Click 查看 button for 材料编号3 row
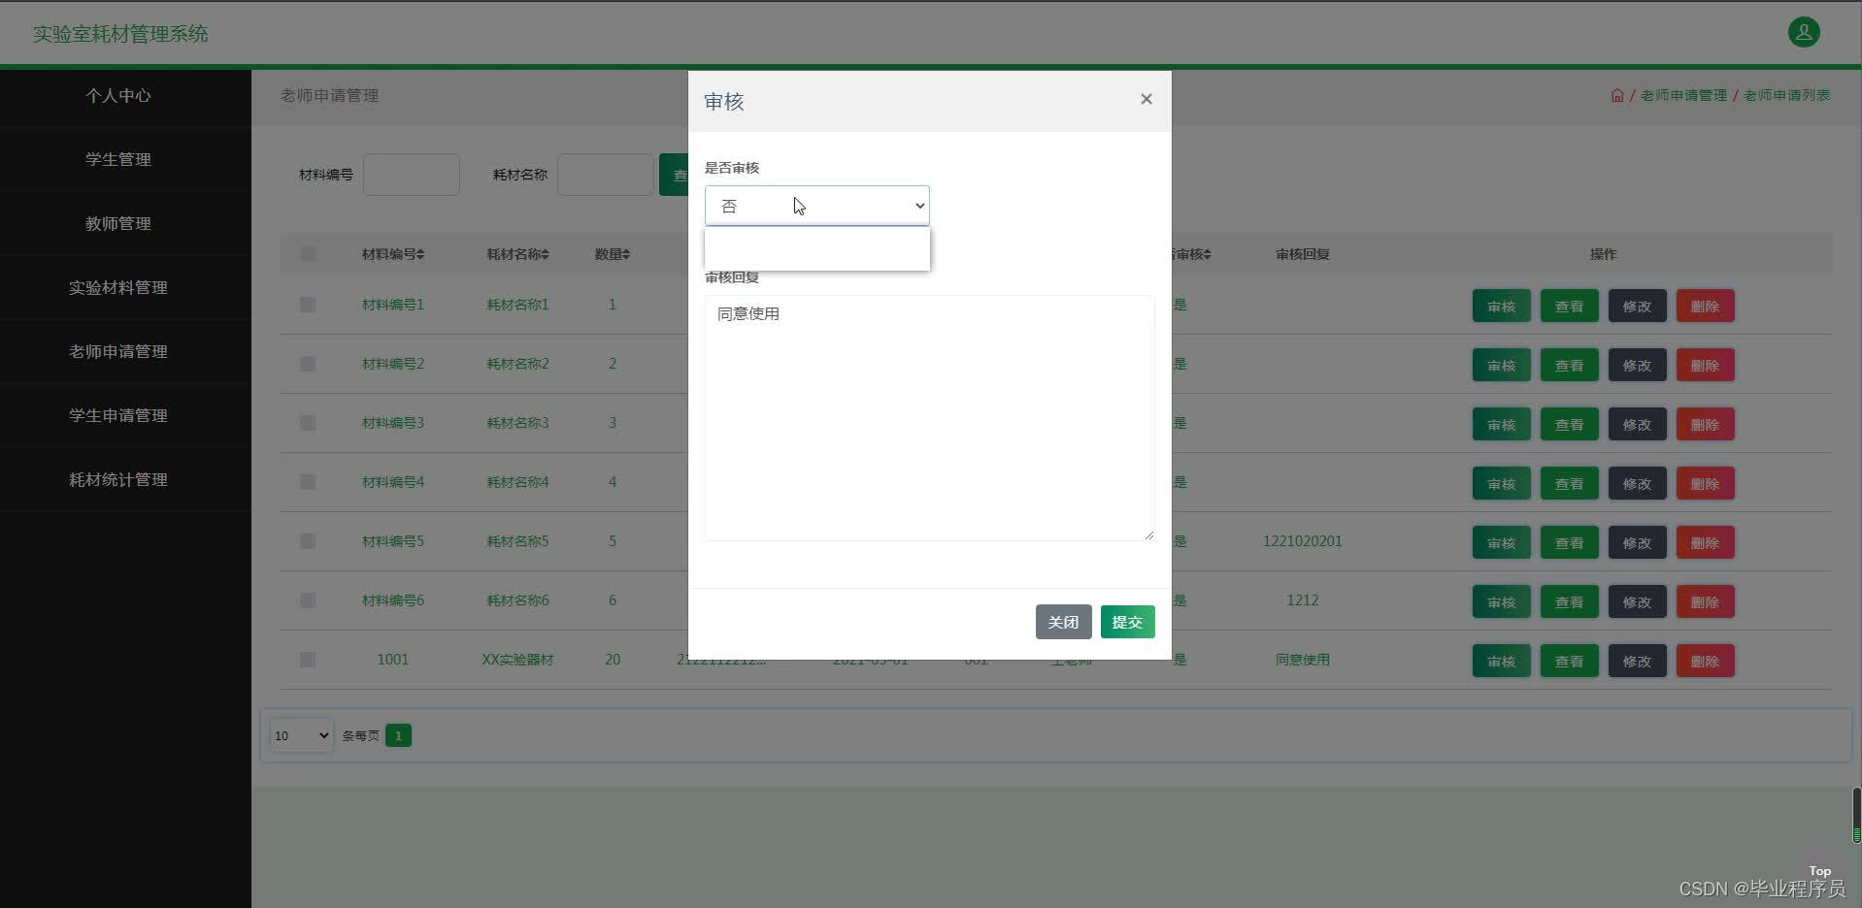Screen dimensions: 1862x908 click(1569, 424)
